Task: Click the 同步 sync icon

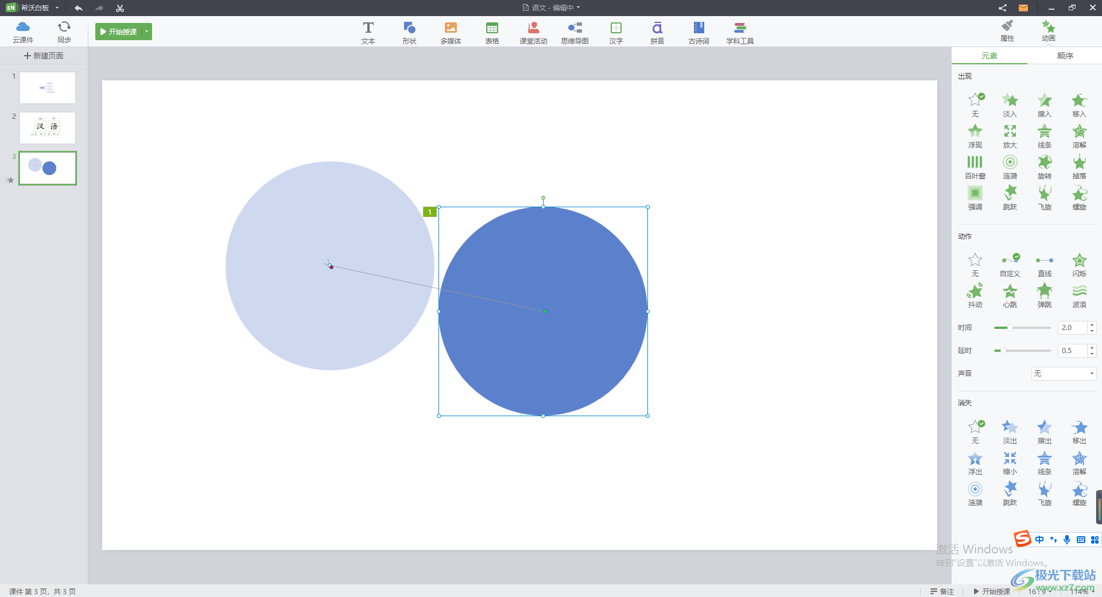Action: [64, 32]
